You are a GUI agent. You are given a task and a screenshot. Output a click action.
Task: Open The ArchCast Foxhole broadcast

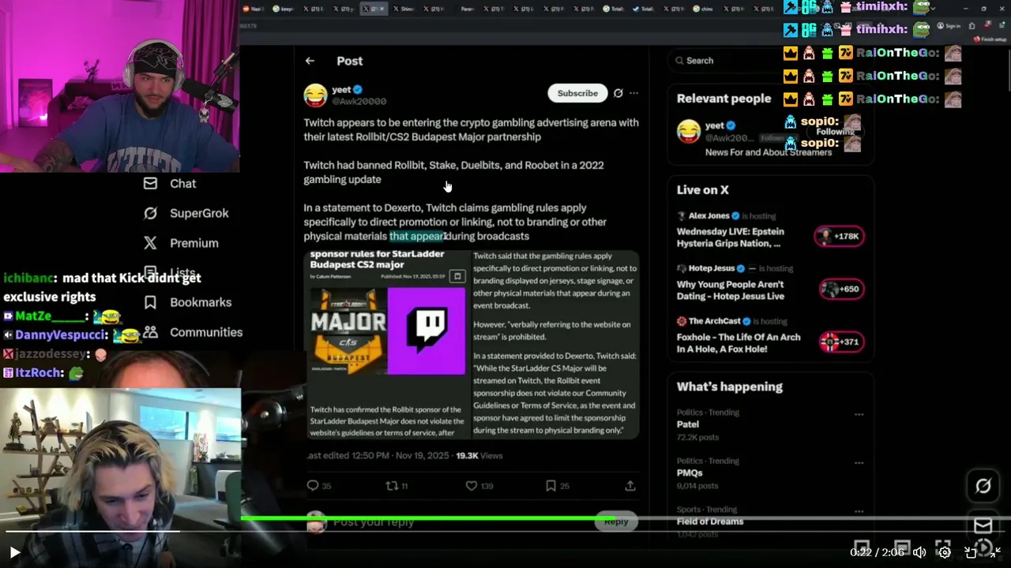click(x=739, y=343)
